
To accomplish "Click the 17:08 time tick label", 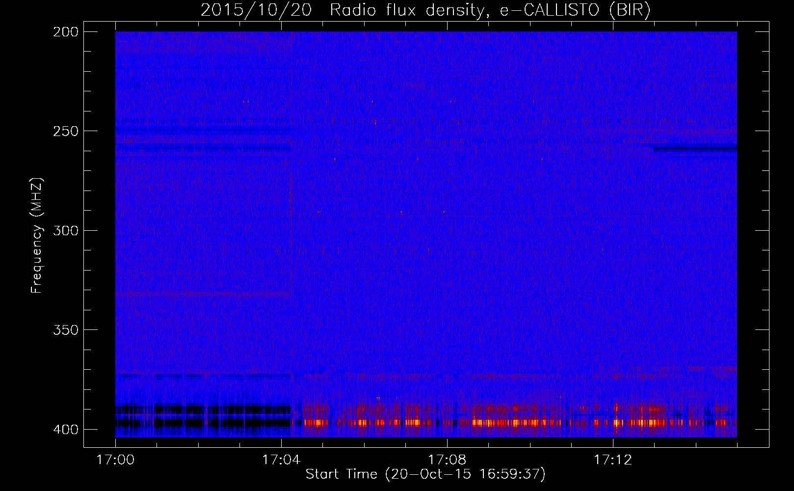I will [x=447, y=460].
